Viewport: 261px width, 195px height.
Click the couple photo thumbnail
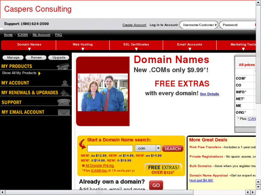103,92
